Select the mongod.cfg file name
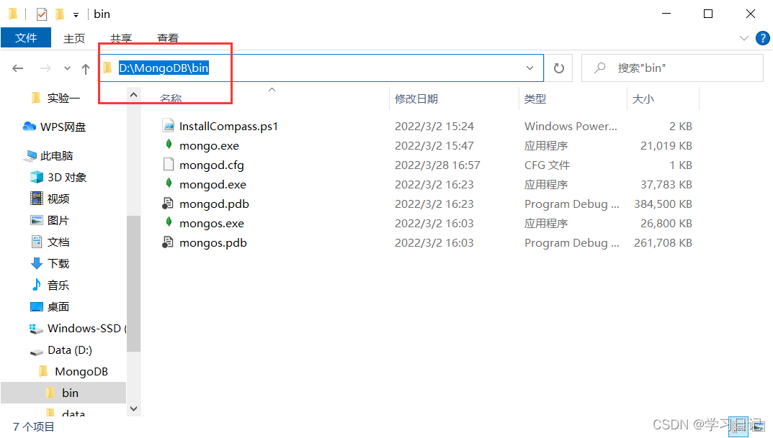773x438 pixels. [212, 165]
